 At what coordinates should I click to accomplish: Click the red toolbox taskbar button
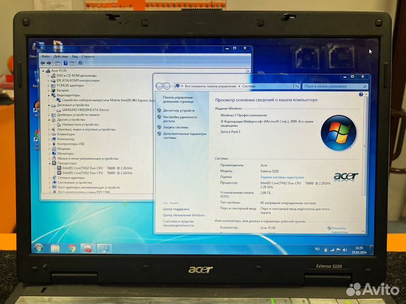click(88, 248)
